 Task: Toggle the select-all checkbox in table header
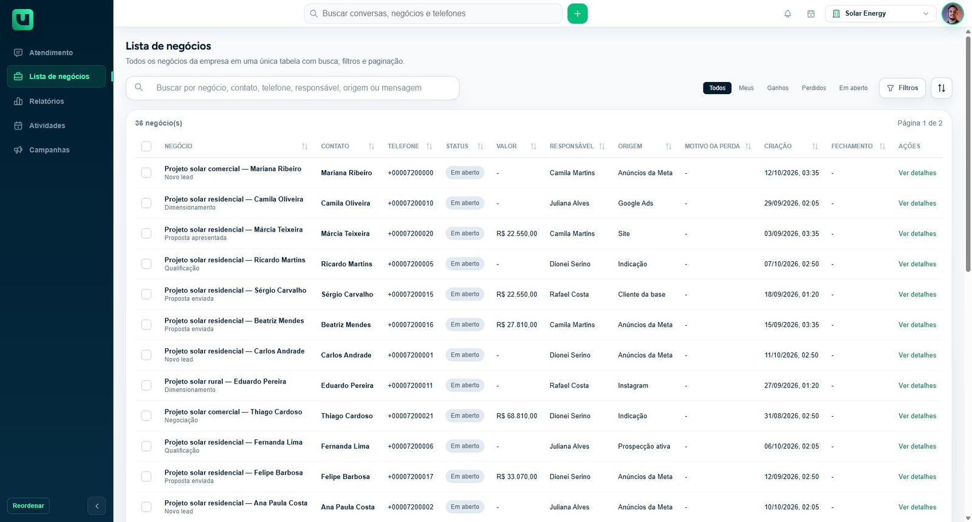(146, 146)
